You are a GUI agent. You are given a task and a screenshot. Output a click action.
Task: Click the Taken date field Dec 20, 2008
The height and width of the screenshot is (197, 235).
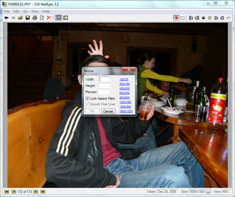[x=168, y=191]
